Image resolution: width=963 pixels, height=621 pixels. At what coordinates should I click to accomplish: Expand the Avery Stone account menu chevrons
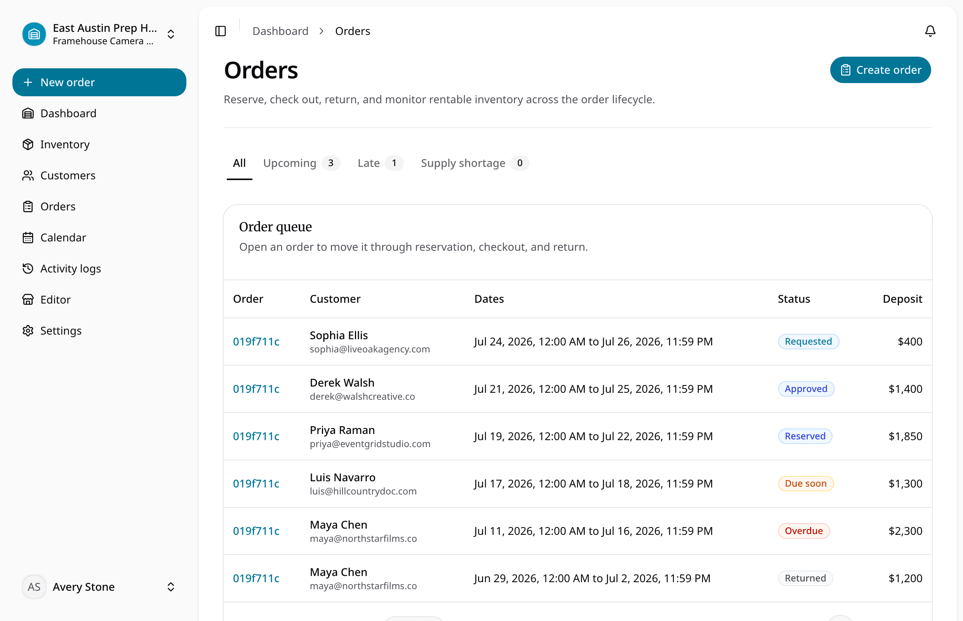coord(170,587)
